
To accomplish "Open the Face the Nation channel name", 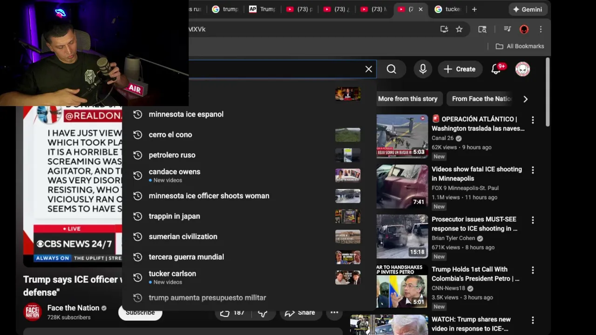I will [73, 308].
